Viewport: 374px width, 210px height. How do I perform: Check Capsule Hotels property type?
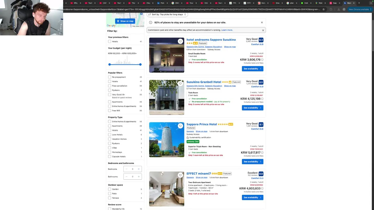point(110,157)
